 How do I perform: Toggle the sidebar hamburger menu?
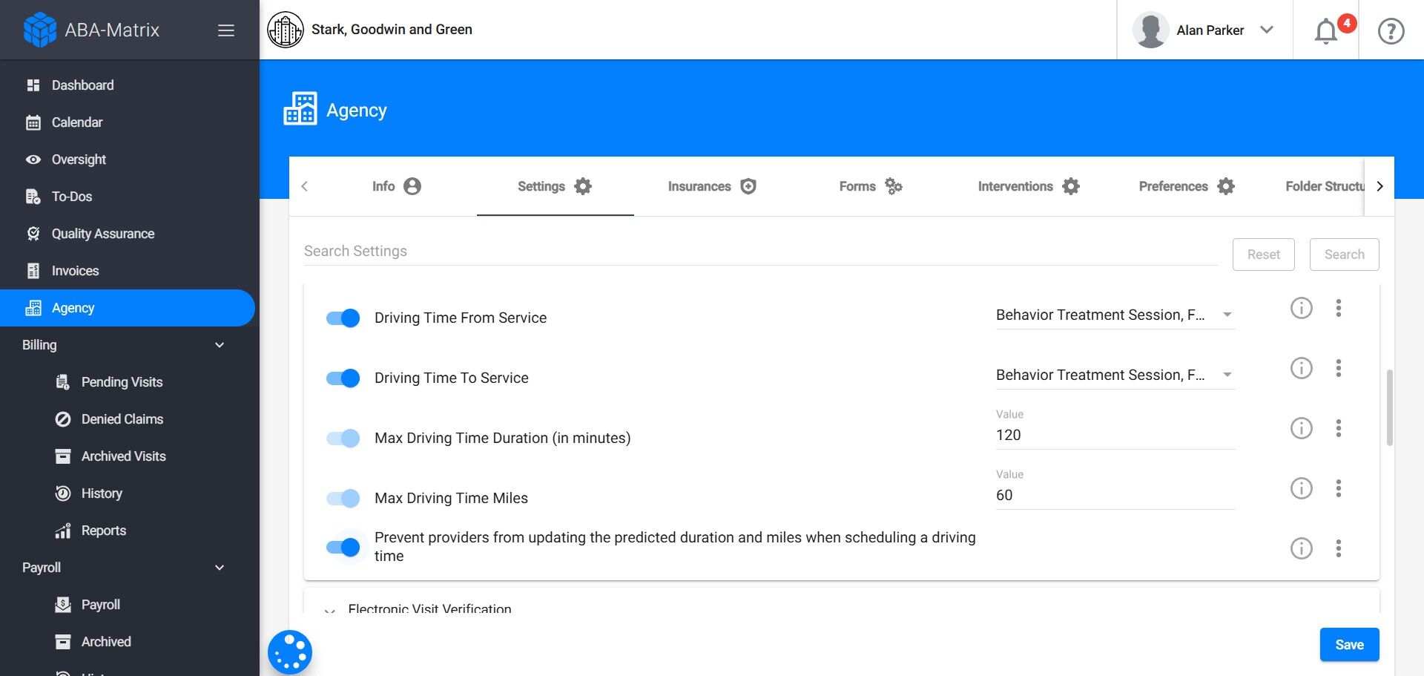226,30
